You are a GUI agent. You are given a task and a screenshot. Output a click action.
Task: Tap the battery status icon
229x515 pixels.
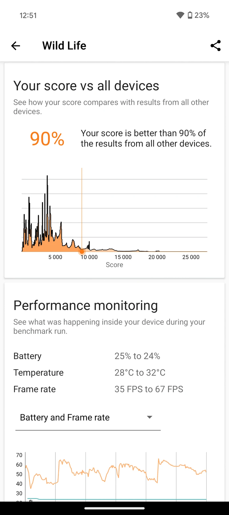pyautogui.click(x=190, y=15)
